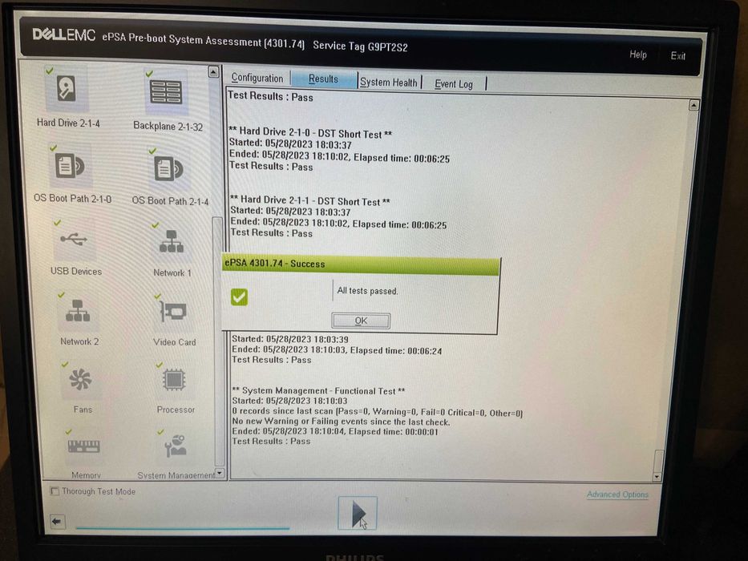Click results pane scroll down arrow
This screenshot has width=748, height=561.
click(x=657, y=477)
